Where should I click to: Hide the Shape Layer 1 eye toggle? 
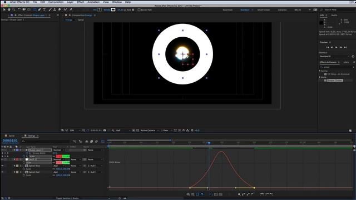point(2,150)
